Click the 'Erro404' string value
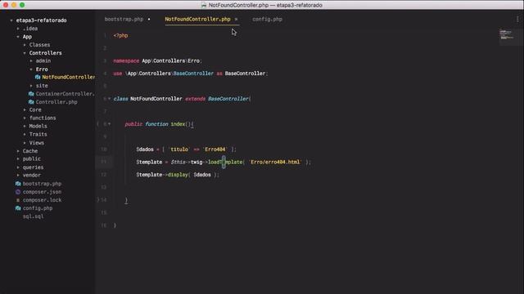524x294 pixels. (215, 149)
